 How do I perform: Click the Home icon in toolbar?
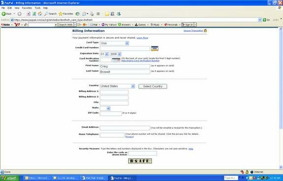tap(40, 14)
